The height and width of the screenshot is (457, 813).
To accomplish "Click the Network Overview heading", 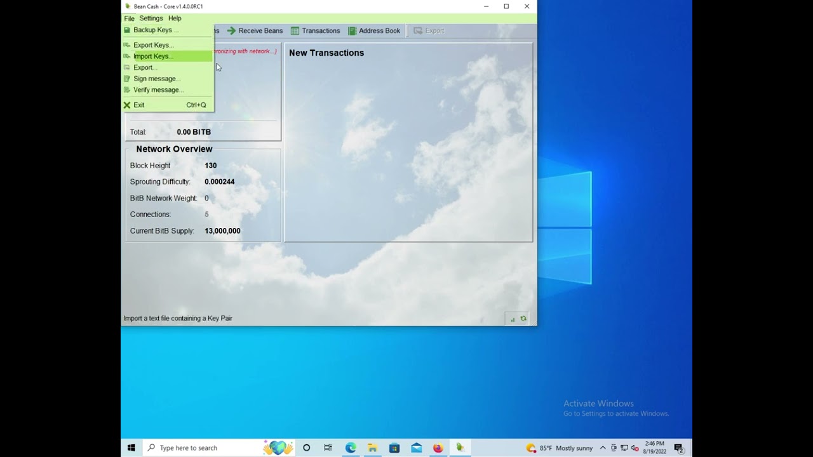I will pos(174,149).
